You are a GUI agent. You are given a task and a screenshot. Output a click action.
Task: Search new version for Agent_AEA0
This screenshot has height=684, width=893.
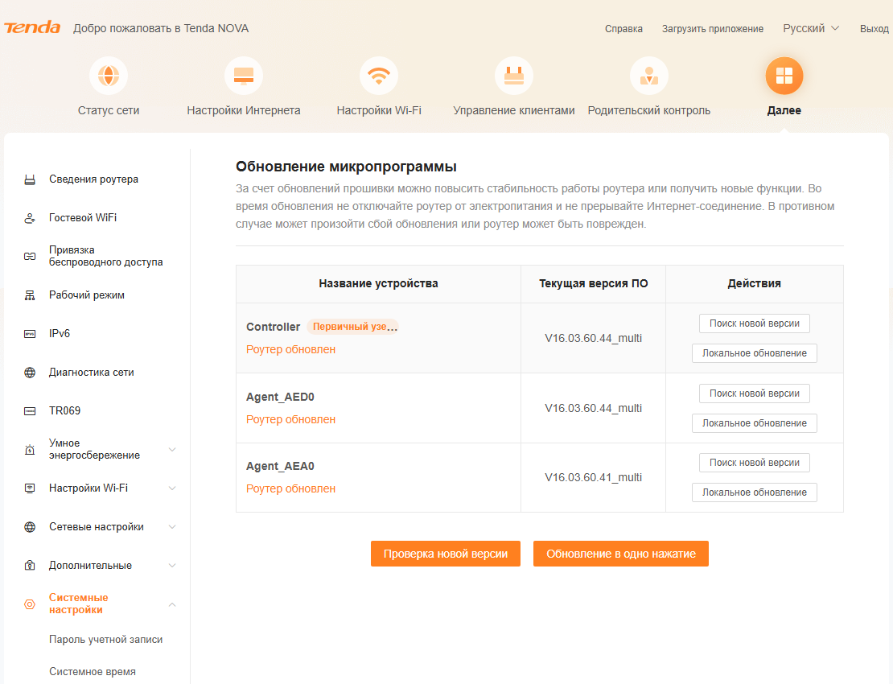754,463
